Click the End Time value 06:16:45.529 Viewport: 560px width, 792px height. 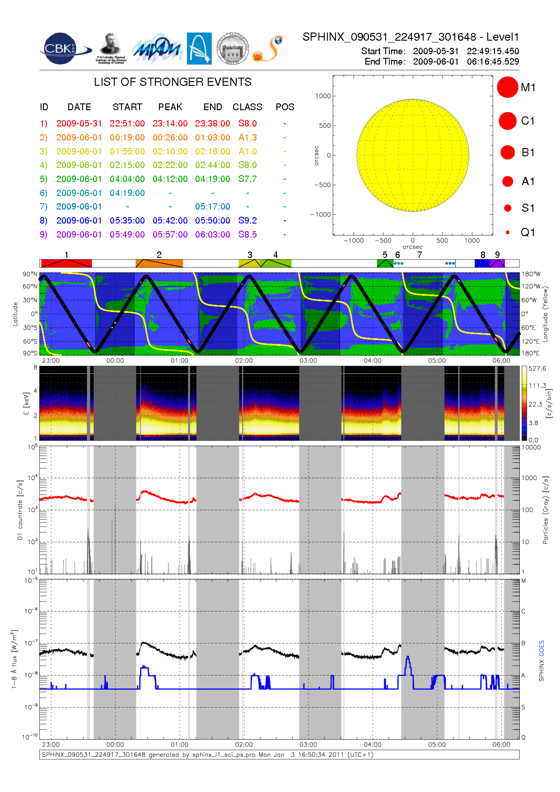click(x=493, y=61)
